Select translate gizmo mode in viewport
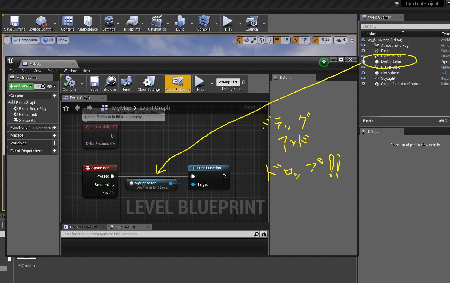The height and width of the screenshot is (283, 450). pos(239,40)
